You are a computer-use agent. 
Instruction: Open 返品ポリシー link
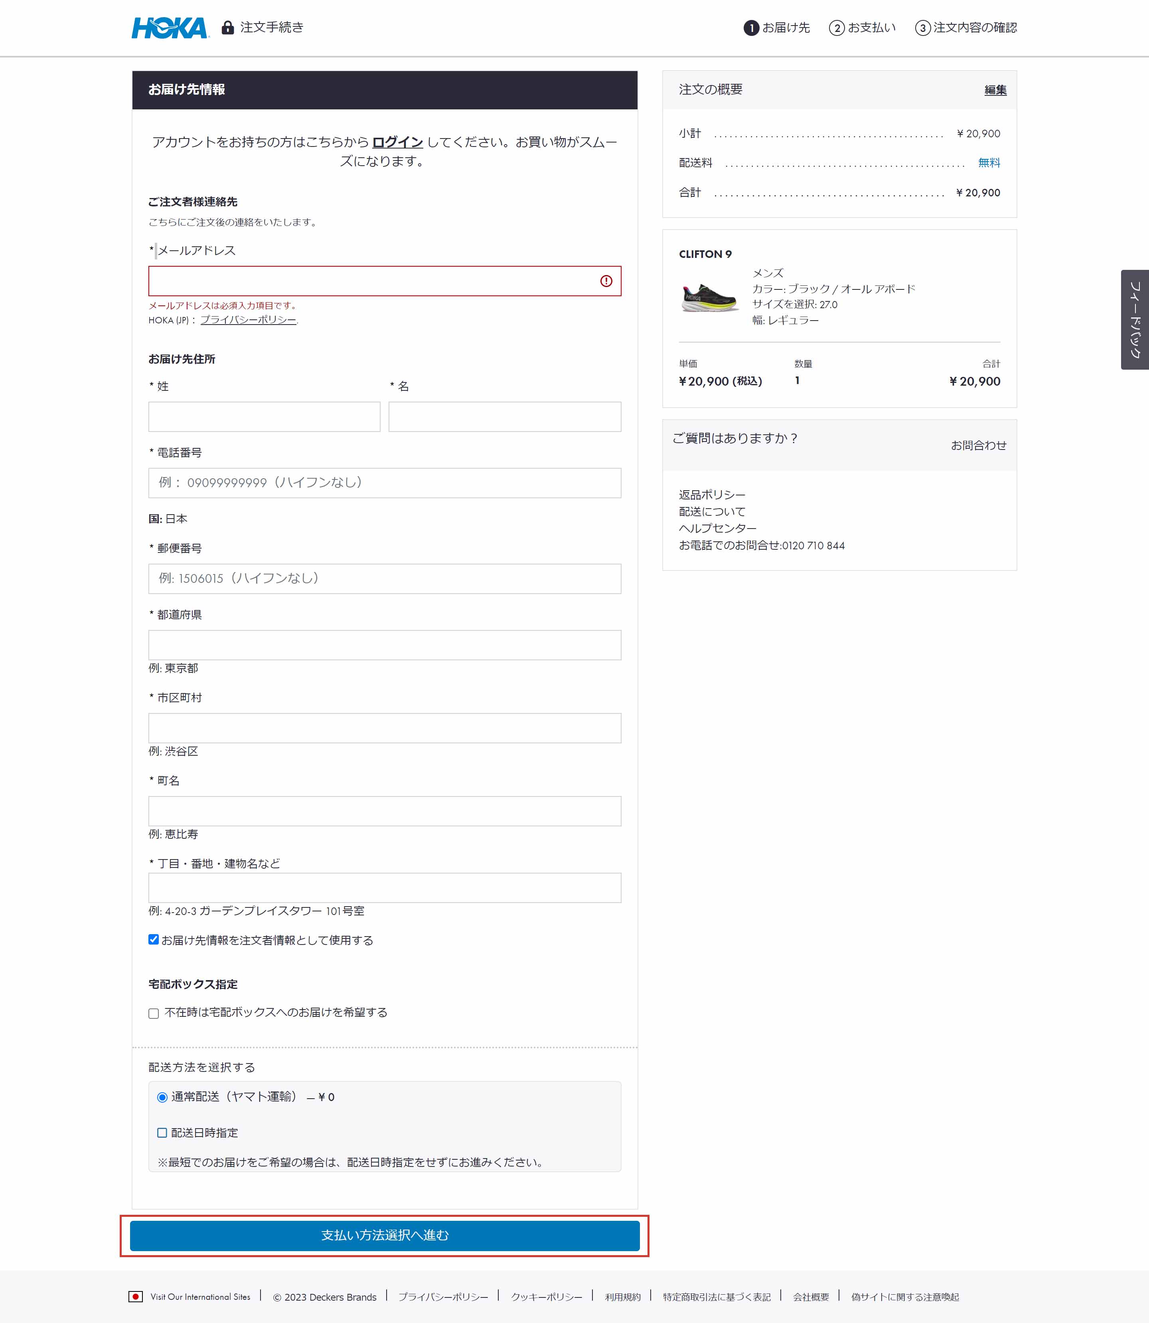click(x=712, y=495)
